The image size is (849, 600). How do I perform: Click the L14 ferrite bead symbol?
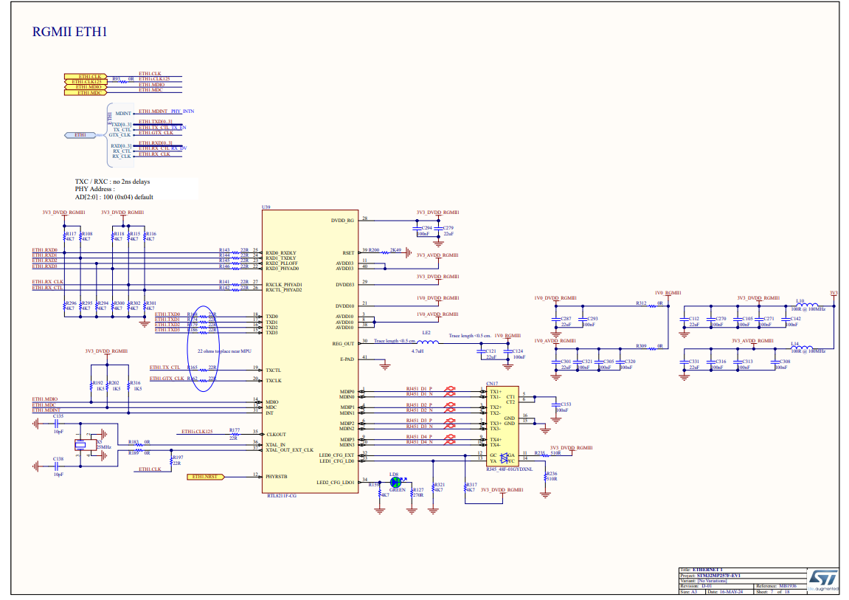pyautogui.click(x=802, y=348)
